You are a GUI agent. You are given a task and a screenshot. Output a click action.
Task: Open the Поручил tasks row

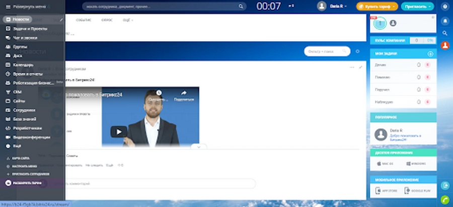pos(403,90)
